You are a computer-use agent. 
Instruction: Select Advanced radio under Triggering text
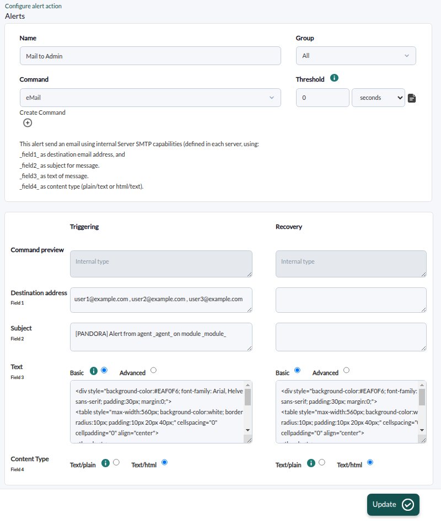coord(153,370)
